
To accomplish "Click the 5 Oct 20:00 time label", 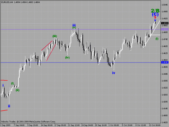I will (127, 125).
